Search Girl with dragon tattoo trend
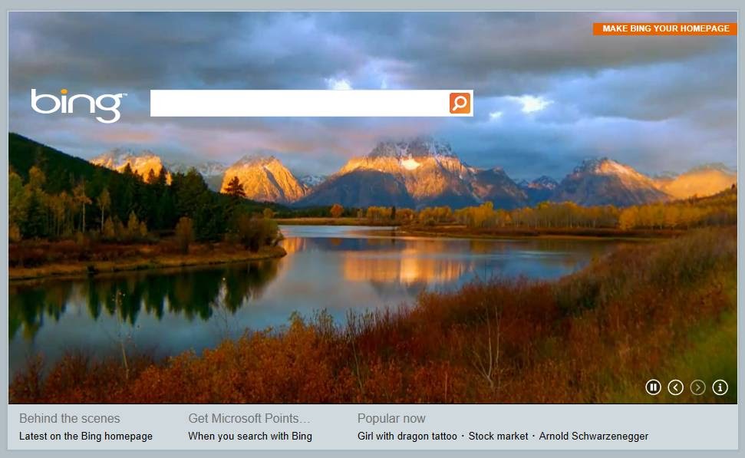This screenshot has width=745, height=458. [x=407, y=437]
